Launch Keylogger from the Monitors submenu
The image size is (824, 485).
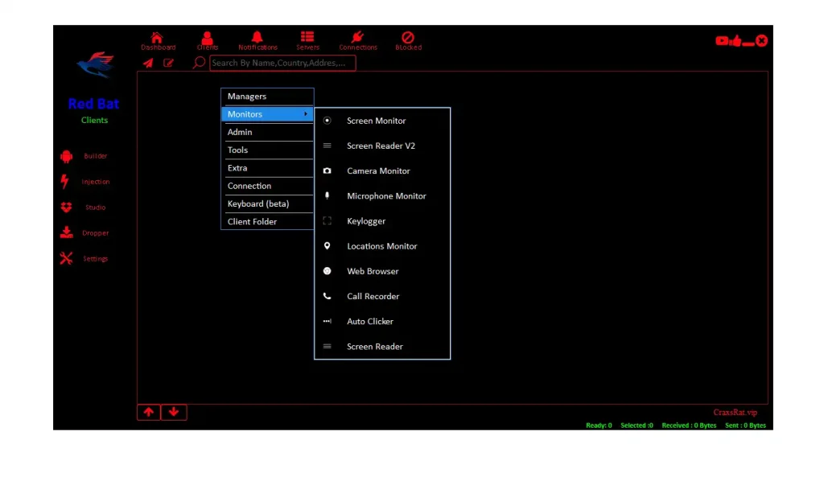click(x=367, y=220)
